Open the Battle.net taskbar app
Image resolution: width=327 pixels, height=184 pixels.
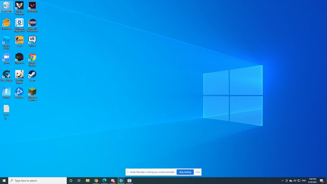(121, 181)
